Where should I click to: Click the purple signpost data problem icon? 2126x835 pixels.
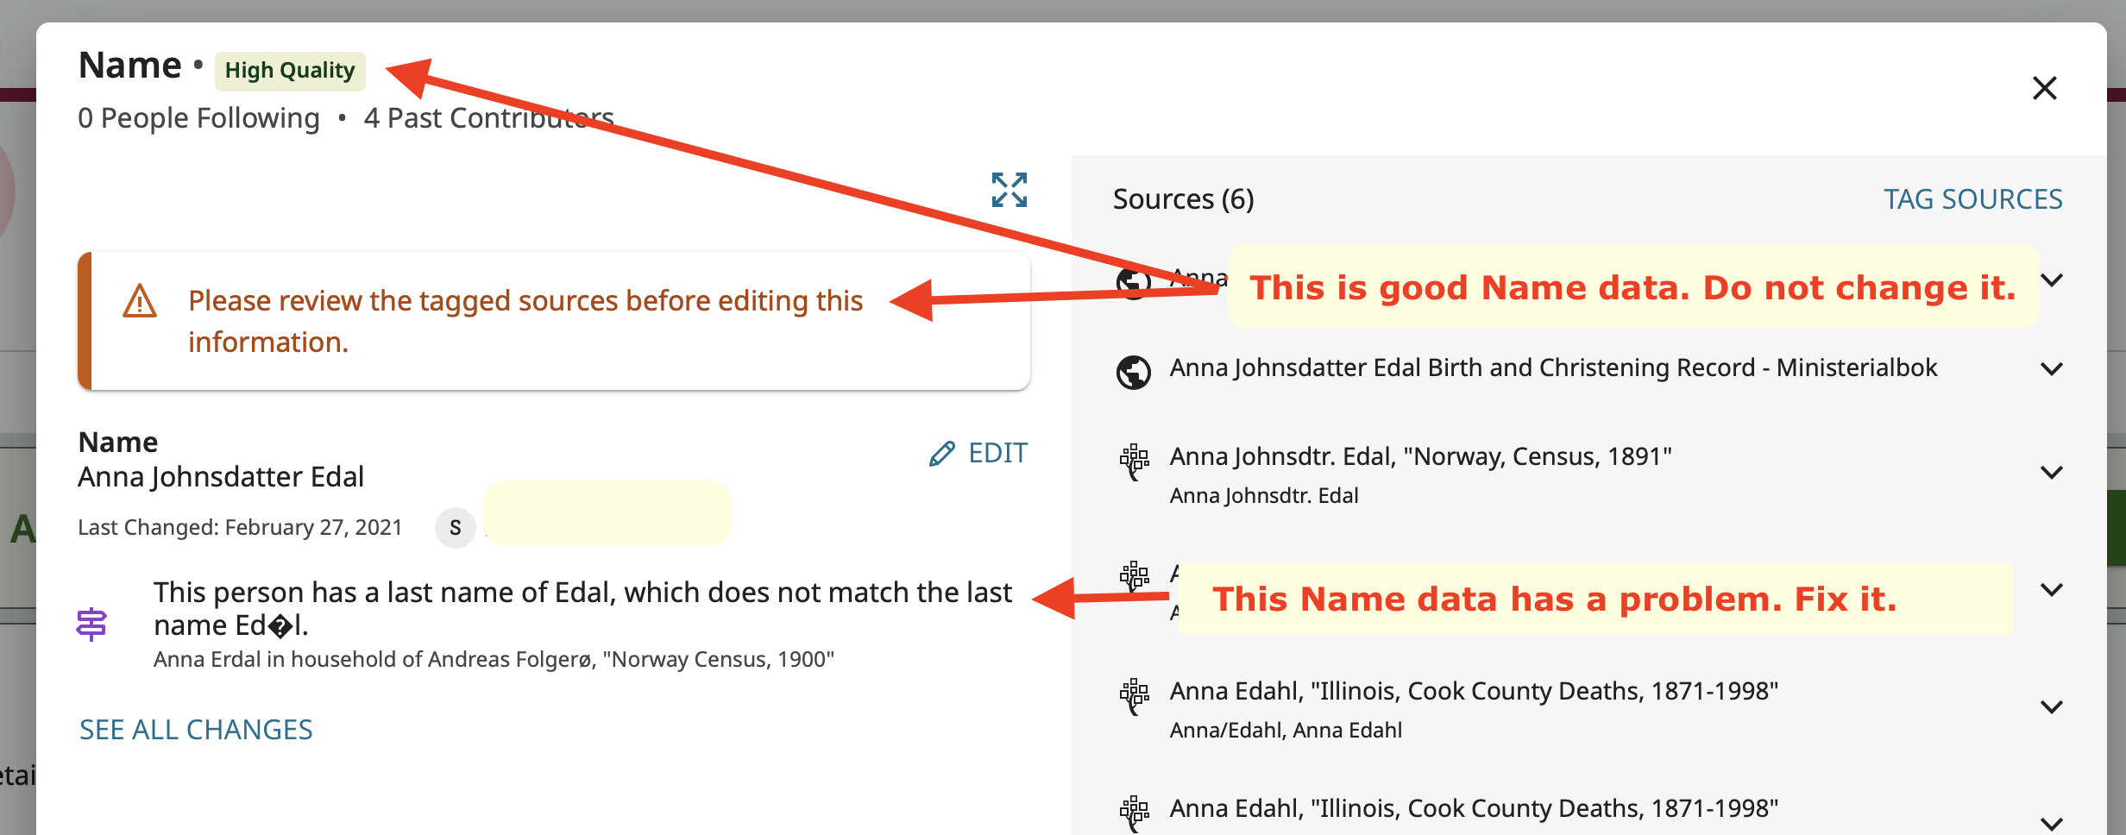tap(91, 625)
